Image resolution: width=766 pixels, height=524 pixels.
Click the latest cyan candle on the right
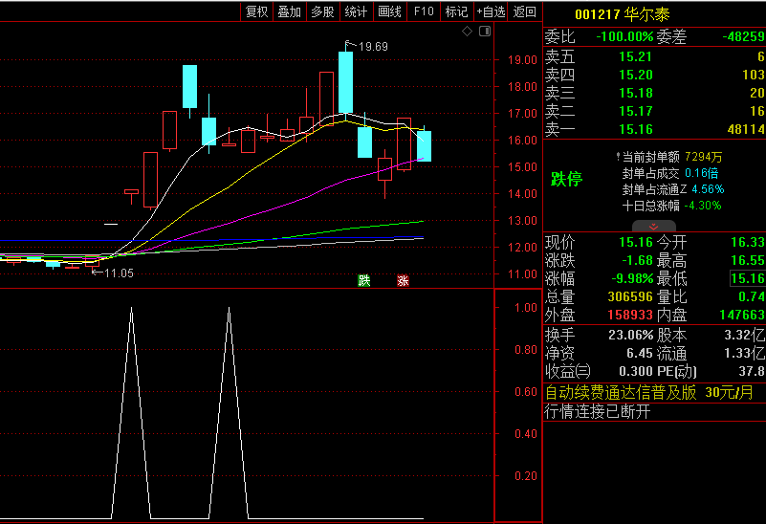pyautogui.click(x=424, y=146)
